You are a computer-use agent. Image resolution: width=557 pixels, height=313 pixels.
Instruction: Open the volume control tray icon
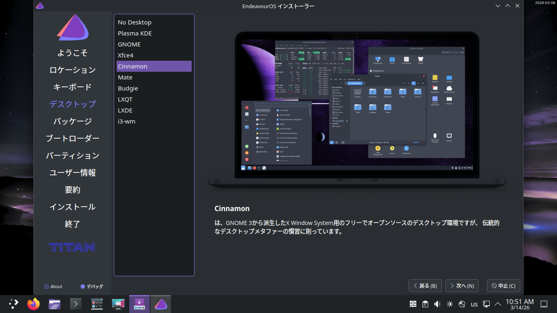tap(438, 304)
